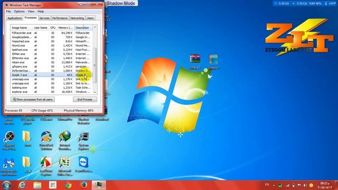Click the End Process button
This screenshot has height=190, width=338.
(x=84, y=100)
